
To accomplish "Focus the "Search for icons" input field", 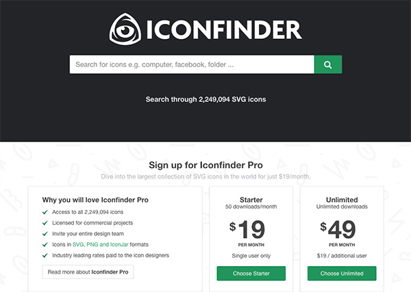I will tap(191, 65).
